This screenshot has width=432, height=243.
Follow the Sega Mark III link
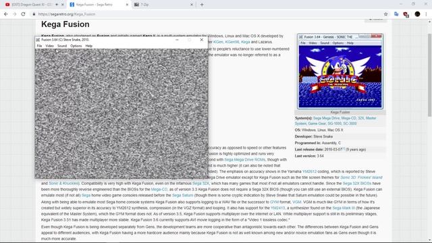[344, 208]
